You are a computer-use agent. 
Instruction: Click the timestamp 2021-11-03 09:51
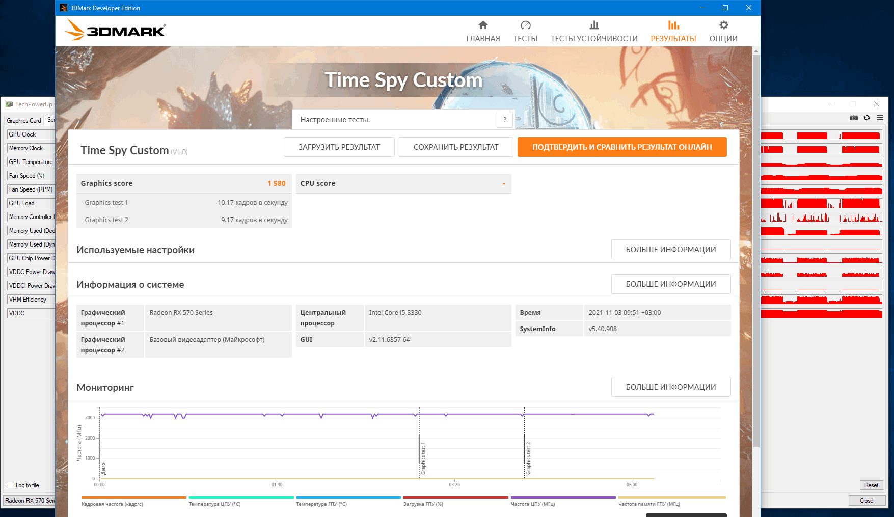click(625, 313)
